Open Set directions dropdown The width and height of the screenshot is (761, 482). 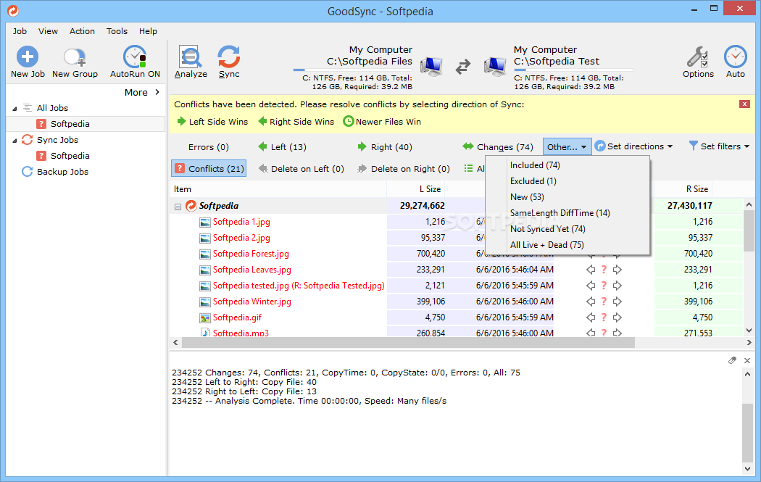(x=634, y=146)
